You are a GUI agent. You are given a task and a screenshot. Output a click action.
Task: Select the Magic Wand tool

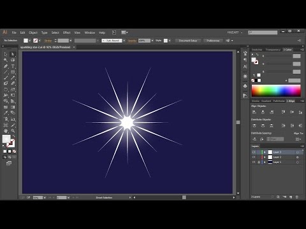[x=6, y=60]
